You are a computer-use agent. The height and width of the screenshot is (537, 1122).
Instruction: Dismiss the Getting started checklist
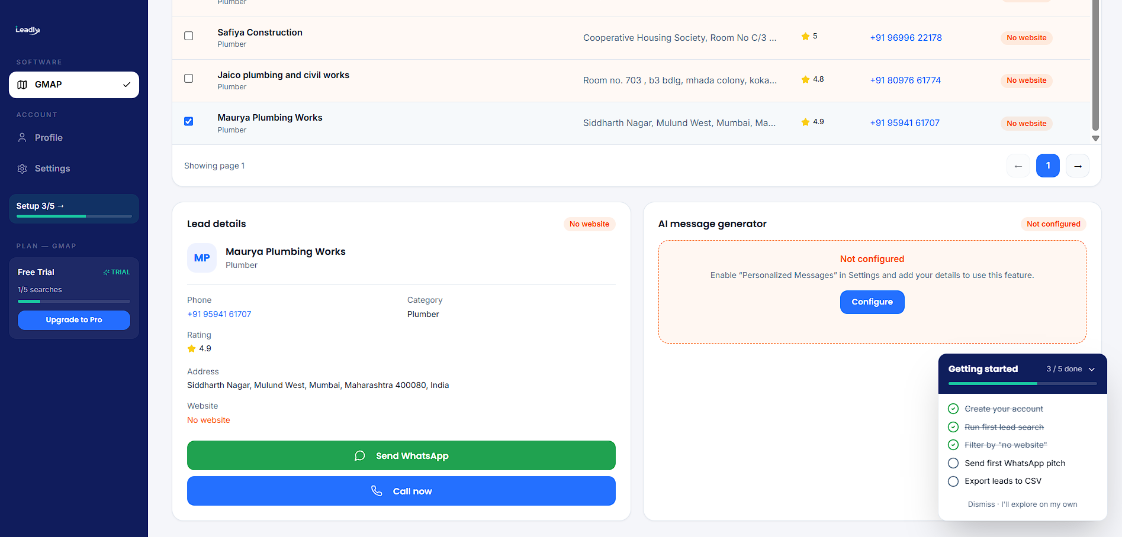[x=1023, y=504]
